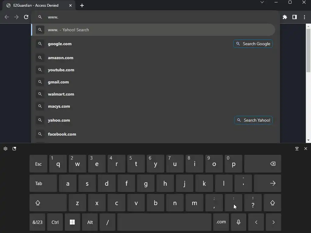
Task: Tap the left arrow cursor key
Action: click(256, 222)
